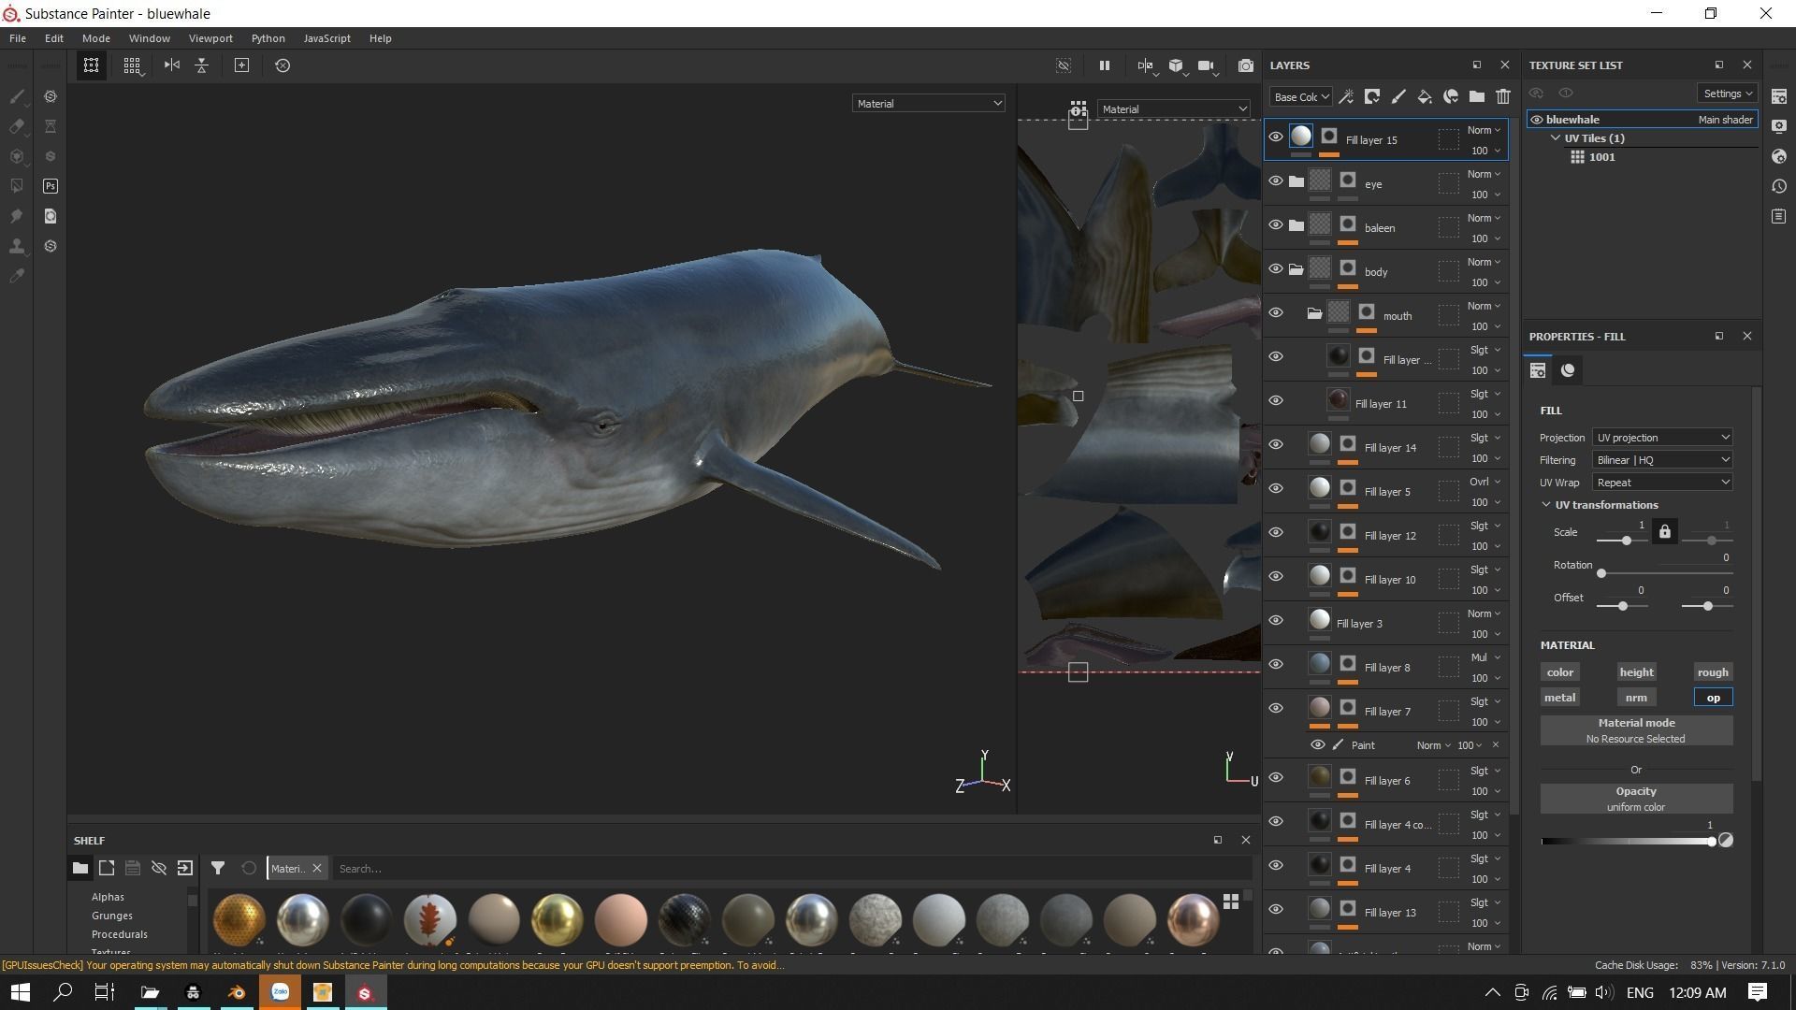1796x1010 pixels.
Task: Hide the Paint effect under Fill layer 7
Action: click(x=1317, y=745)
